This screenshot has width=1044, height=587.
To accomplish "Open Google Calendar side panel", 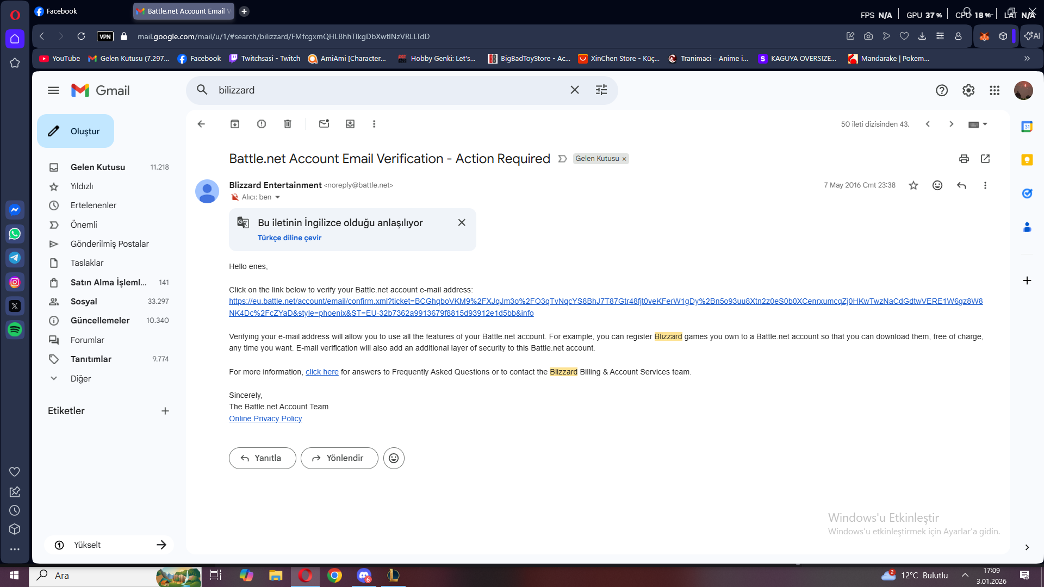I will coord(1027,127).
